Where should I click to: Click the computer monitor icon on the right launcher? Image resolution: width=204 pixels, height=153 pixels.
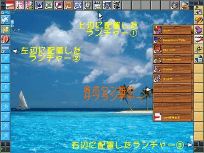pyautogui.click(x=198, y=58)
